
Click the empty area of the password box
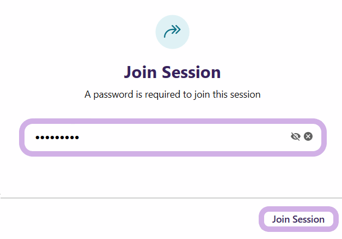185,137
